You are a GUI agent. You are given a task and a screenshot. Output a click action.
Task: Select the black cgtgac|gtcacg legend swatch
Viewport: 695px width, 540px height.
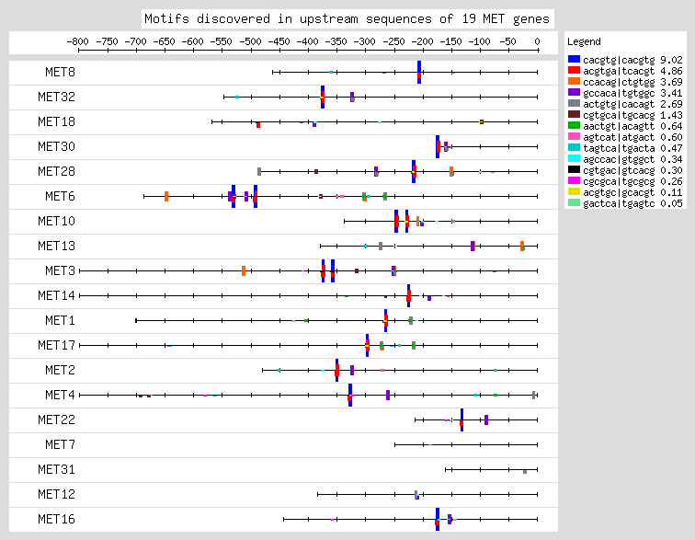tap(574, 169)
